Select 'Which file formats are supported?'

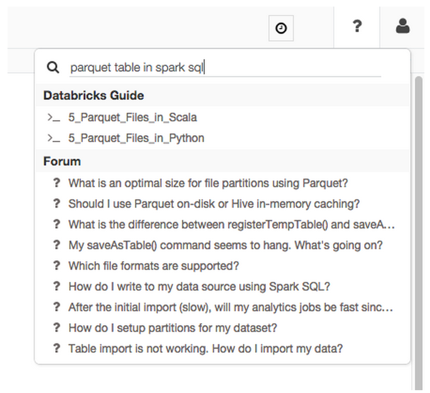point(154,266)
